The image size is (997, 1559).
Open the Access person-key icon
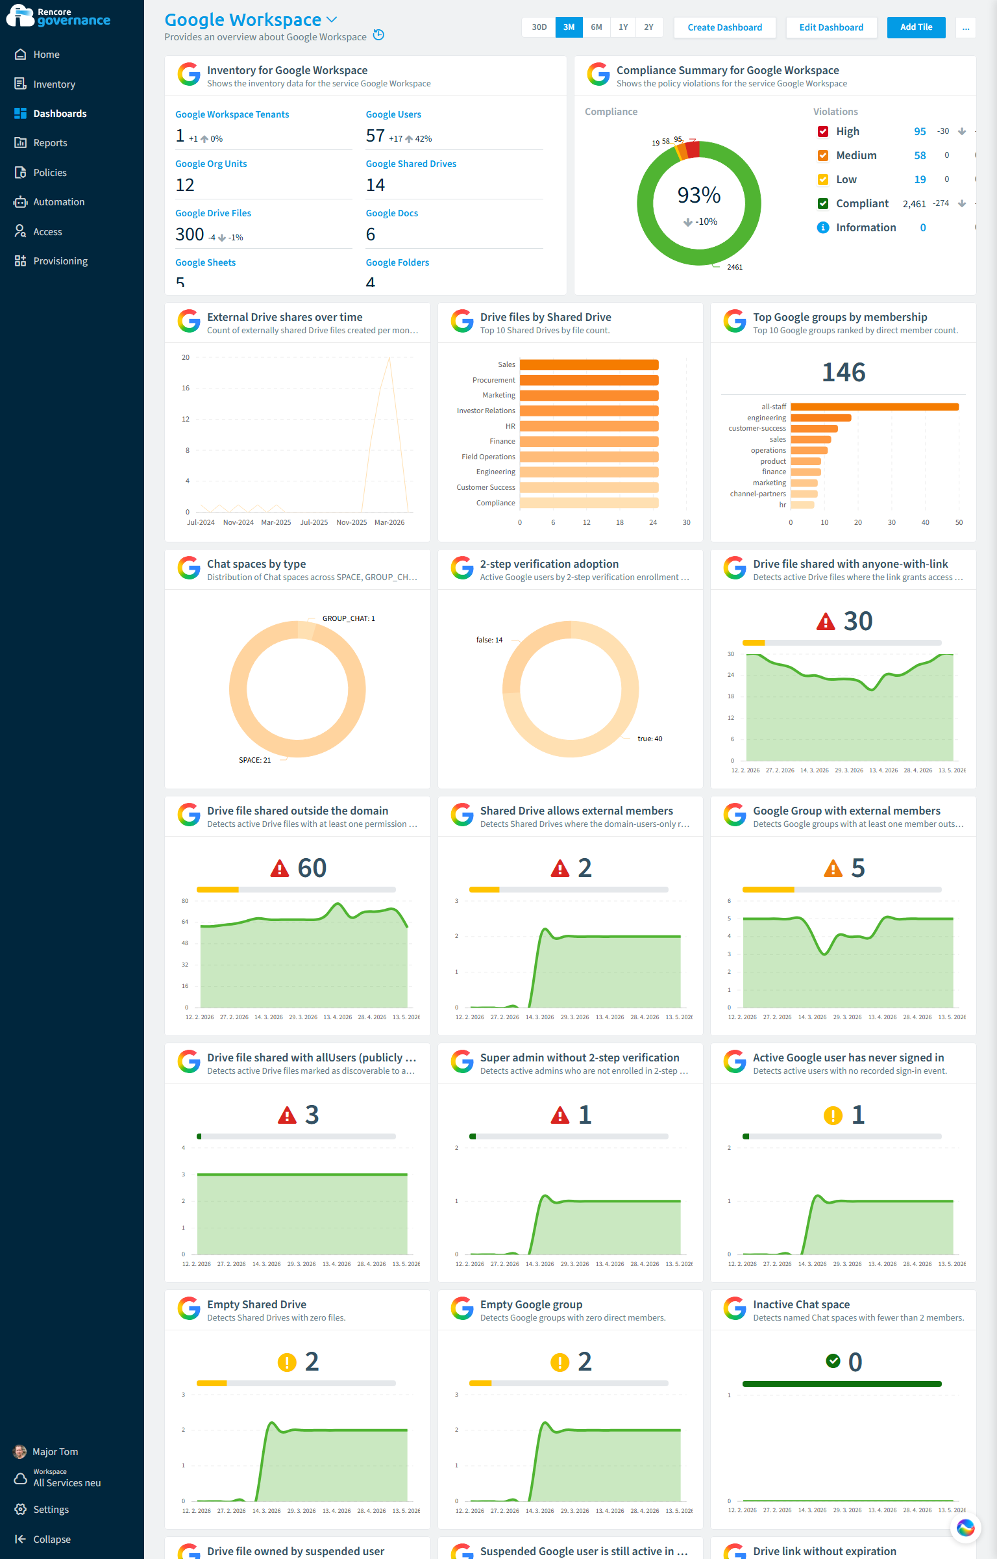coord(21,231)
